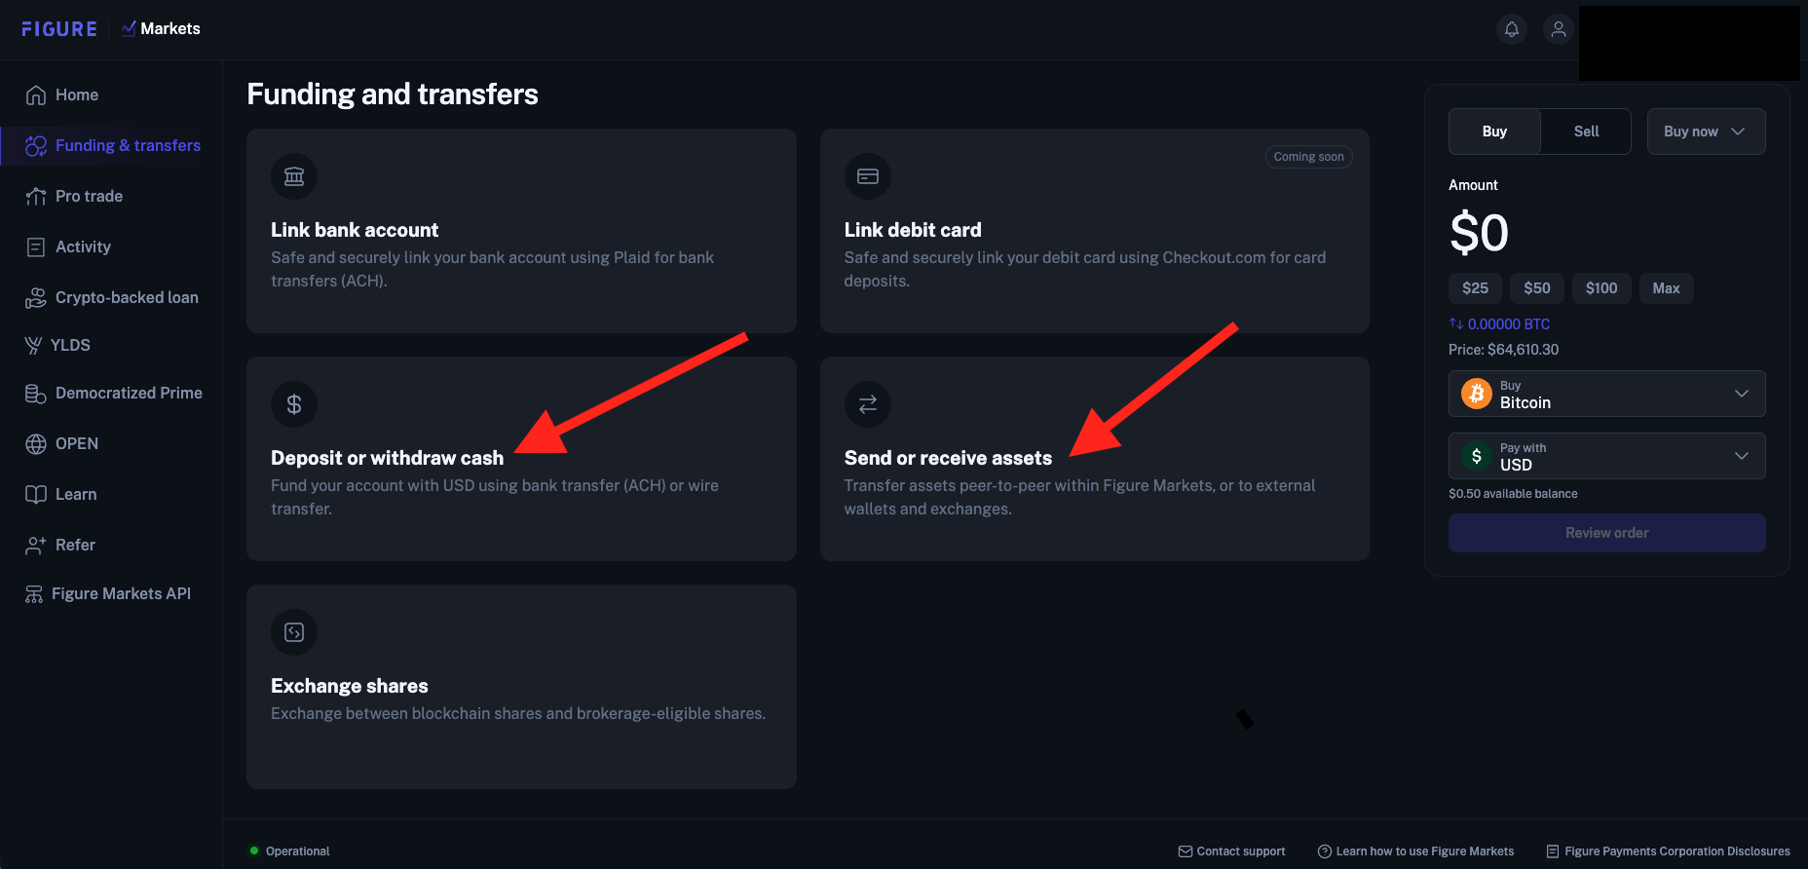This screenshot has height=869, width=1808.
Task: Open the user profile icon
Action: tap(1559, 29)
